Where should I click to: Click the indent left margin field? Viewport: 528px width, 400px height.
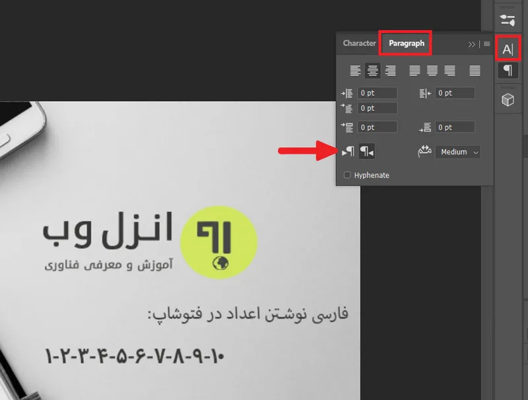pyautogui.click(x=377, y=93)
